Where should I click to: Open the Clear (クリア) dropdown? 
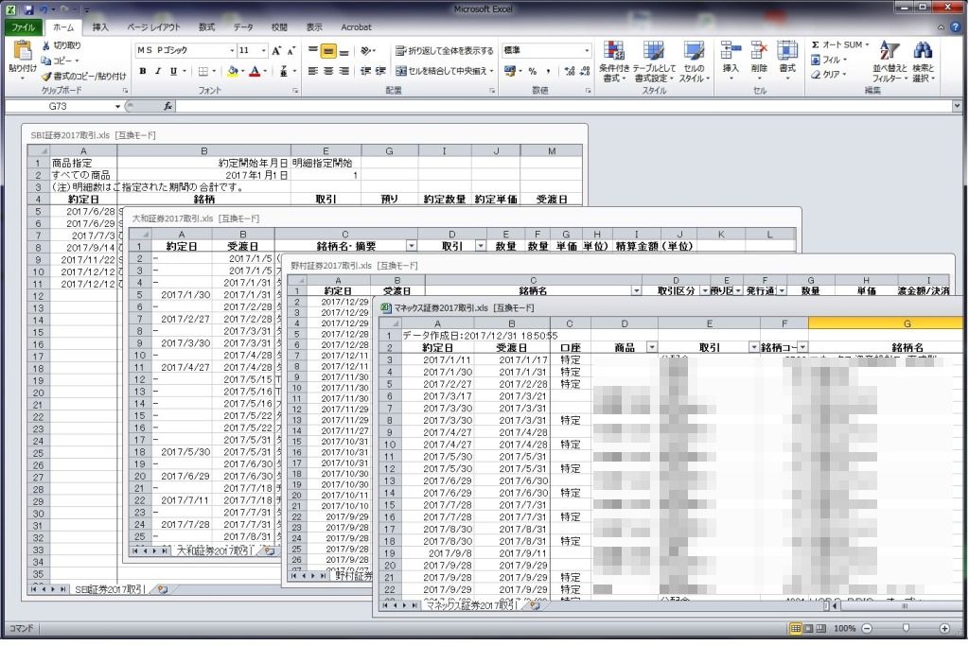coord(828,75)
